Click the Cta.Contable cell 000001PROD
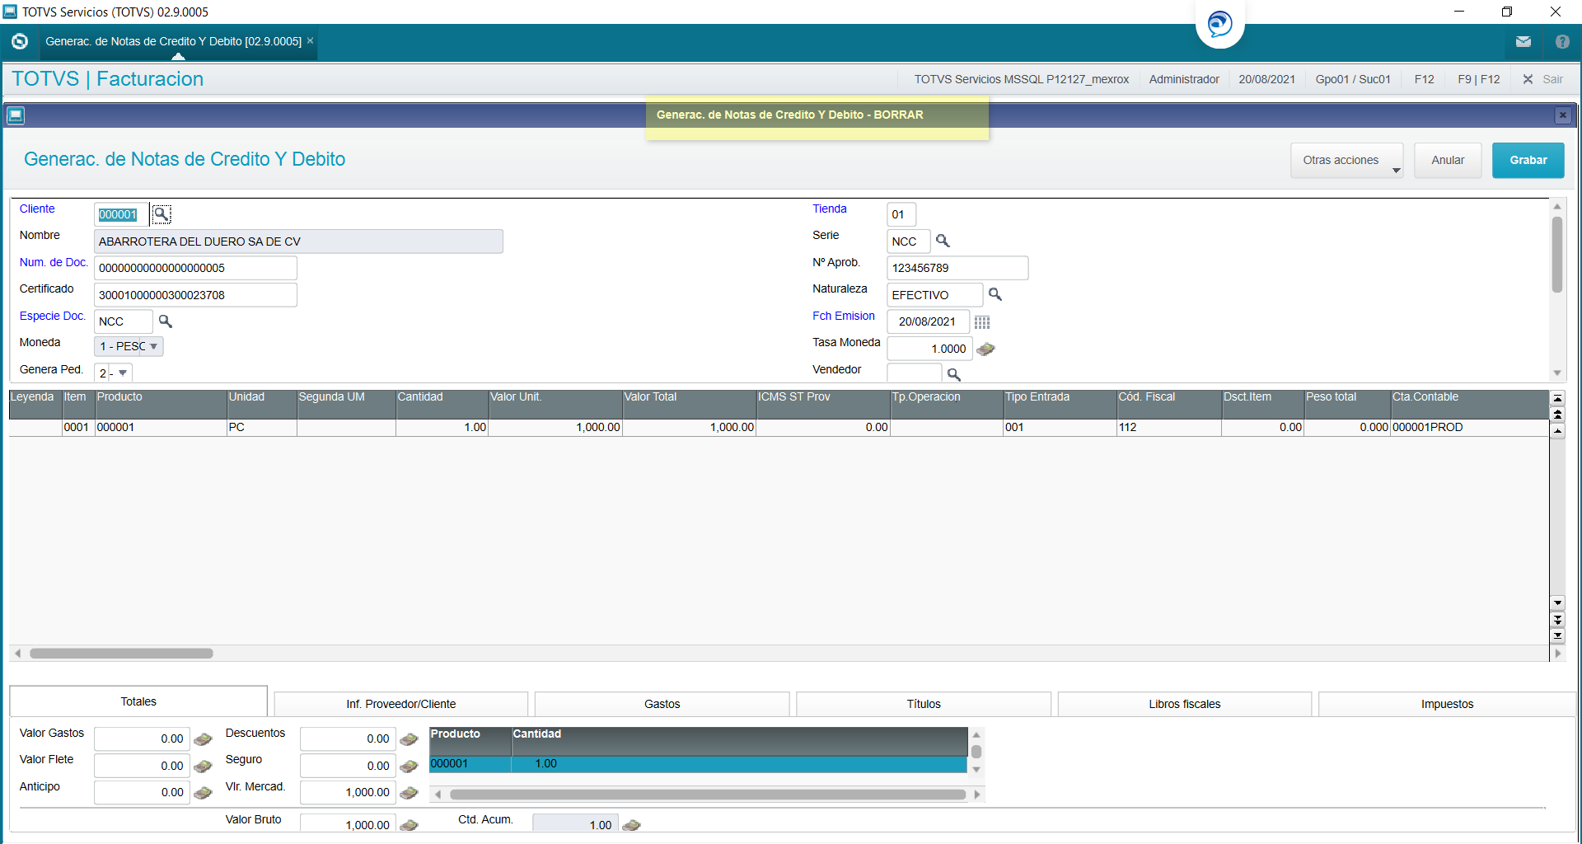 [1469, 427]
